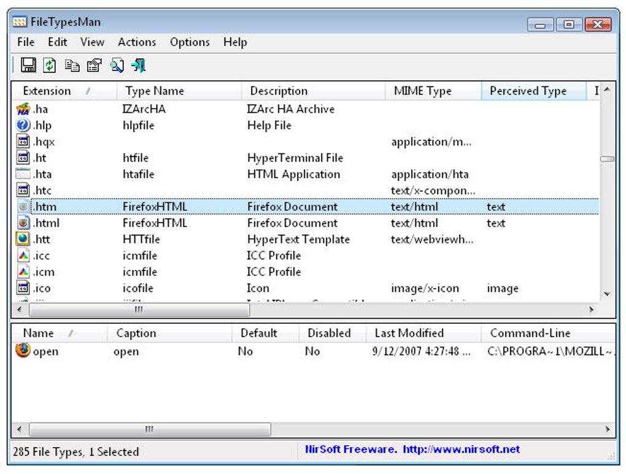Screen dimensions: 626x474
Task: Sort actions by the Default column header
Action: 265,333
